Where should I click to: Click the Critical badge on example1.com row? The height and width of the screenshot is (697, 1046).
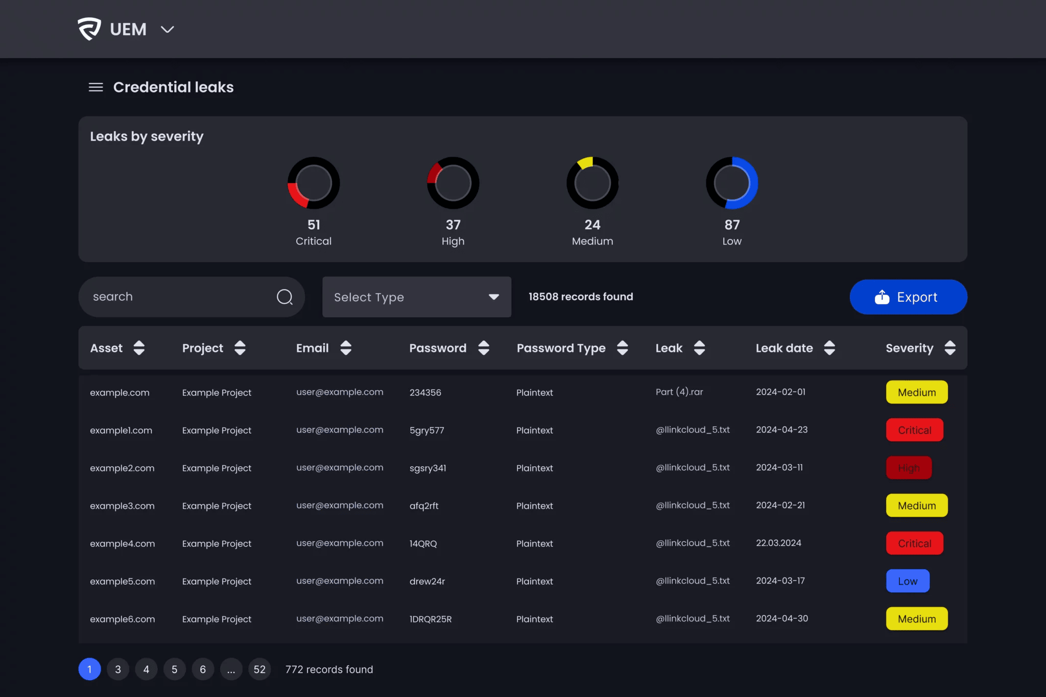tap(914, 429)
